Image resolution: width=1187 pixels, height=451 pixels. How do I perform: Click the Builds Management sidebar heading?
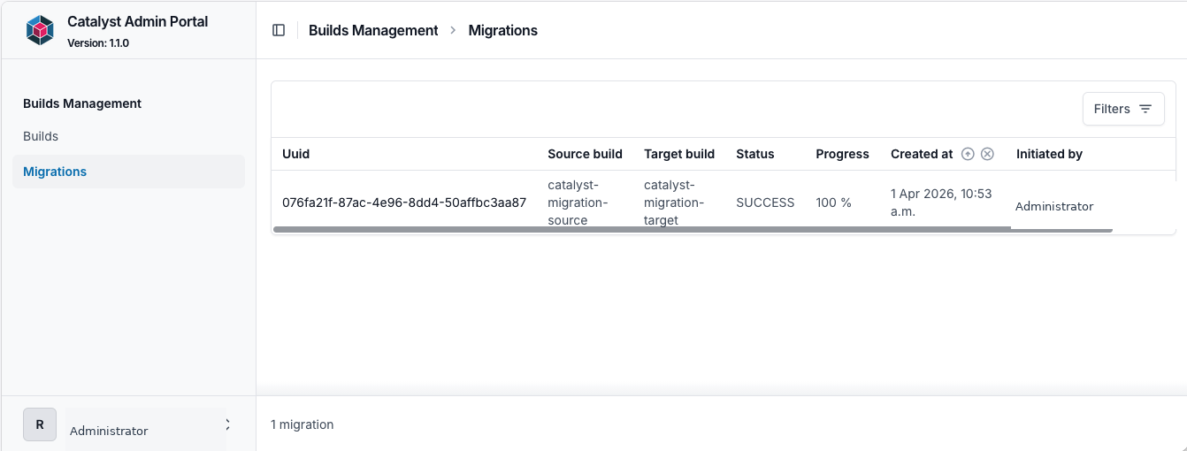[x=82, y=103]
